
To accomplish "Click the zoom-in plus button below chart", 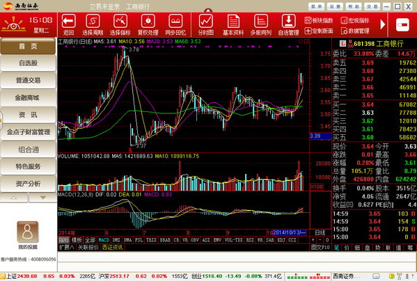I will (x=313, y=240).
